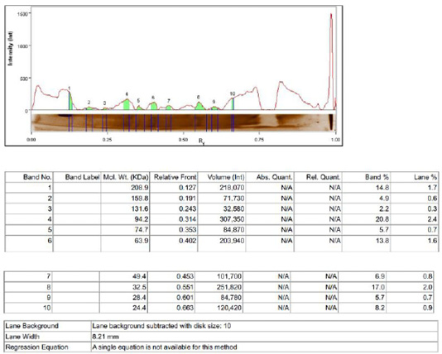Click the Mol. Wt. (KDa) column header
Viewport: 442px width, 354px height.
click(x=126, y=177)
